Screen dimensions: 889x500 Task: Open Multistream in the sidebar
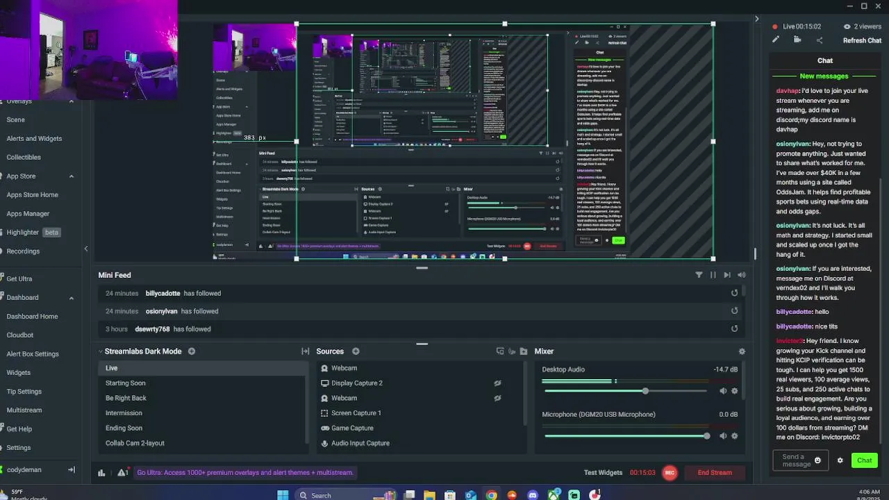[x=24, y=410]
